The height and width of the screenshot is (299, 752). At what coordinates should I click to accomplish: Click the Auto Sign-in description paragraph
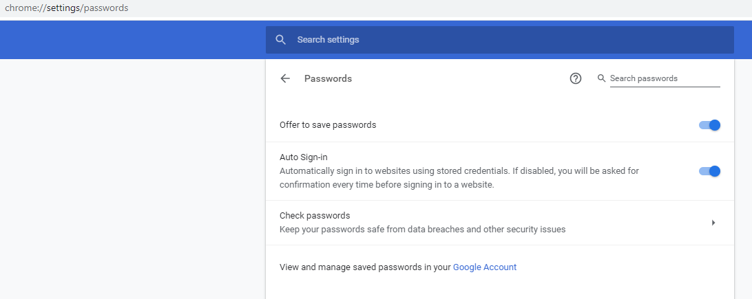[x=459, y=177]
